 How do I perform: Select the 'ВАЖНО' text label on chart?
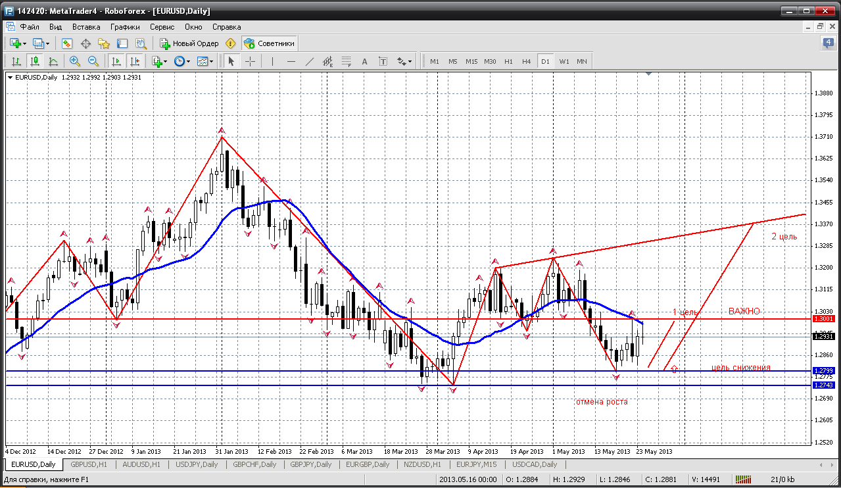[744, 311]
